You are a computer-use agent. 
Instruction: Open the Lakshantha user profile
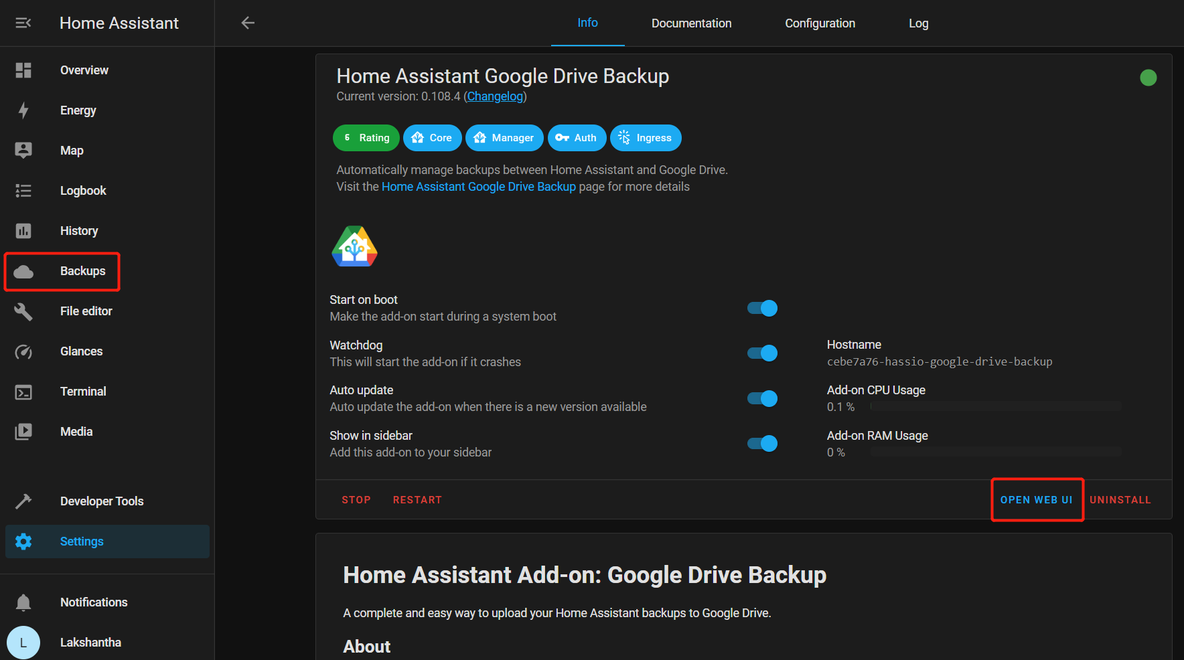pos(107,643)
